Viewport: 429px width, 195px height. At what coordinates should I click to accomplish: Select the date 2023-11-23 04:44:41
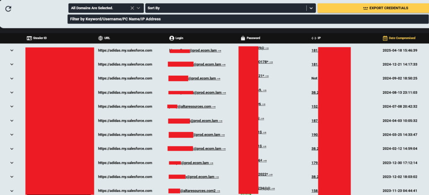[400, 191]
